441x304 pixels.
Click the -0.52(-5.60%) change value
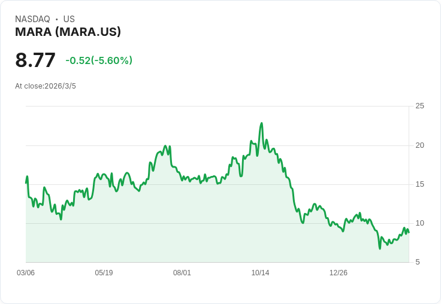pyautogui.click(x=99, y=60)
